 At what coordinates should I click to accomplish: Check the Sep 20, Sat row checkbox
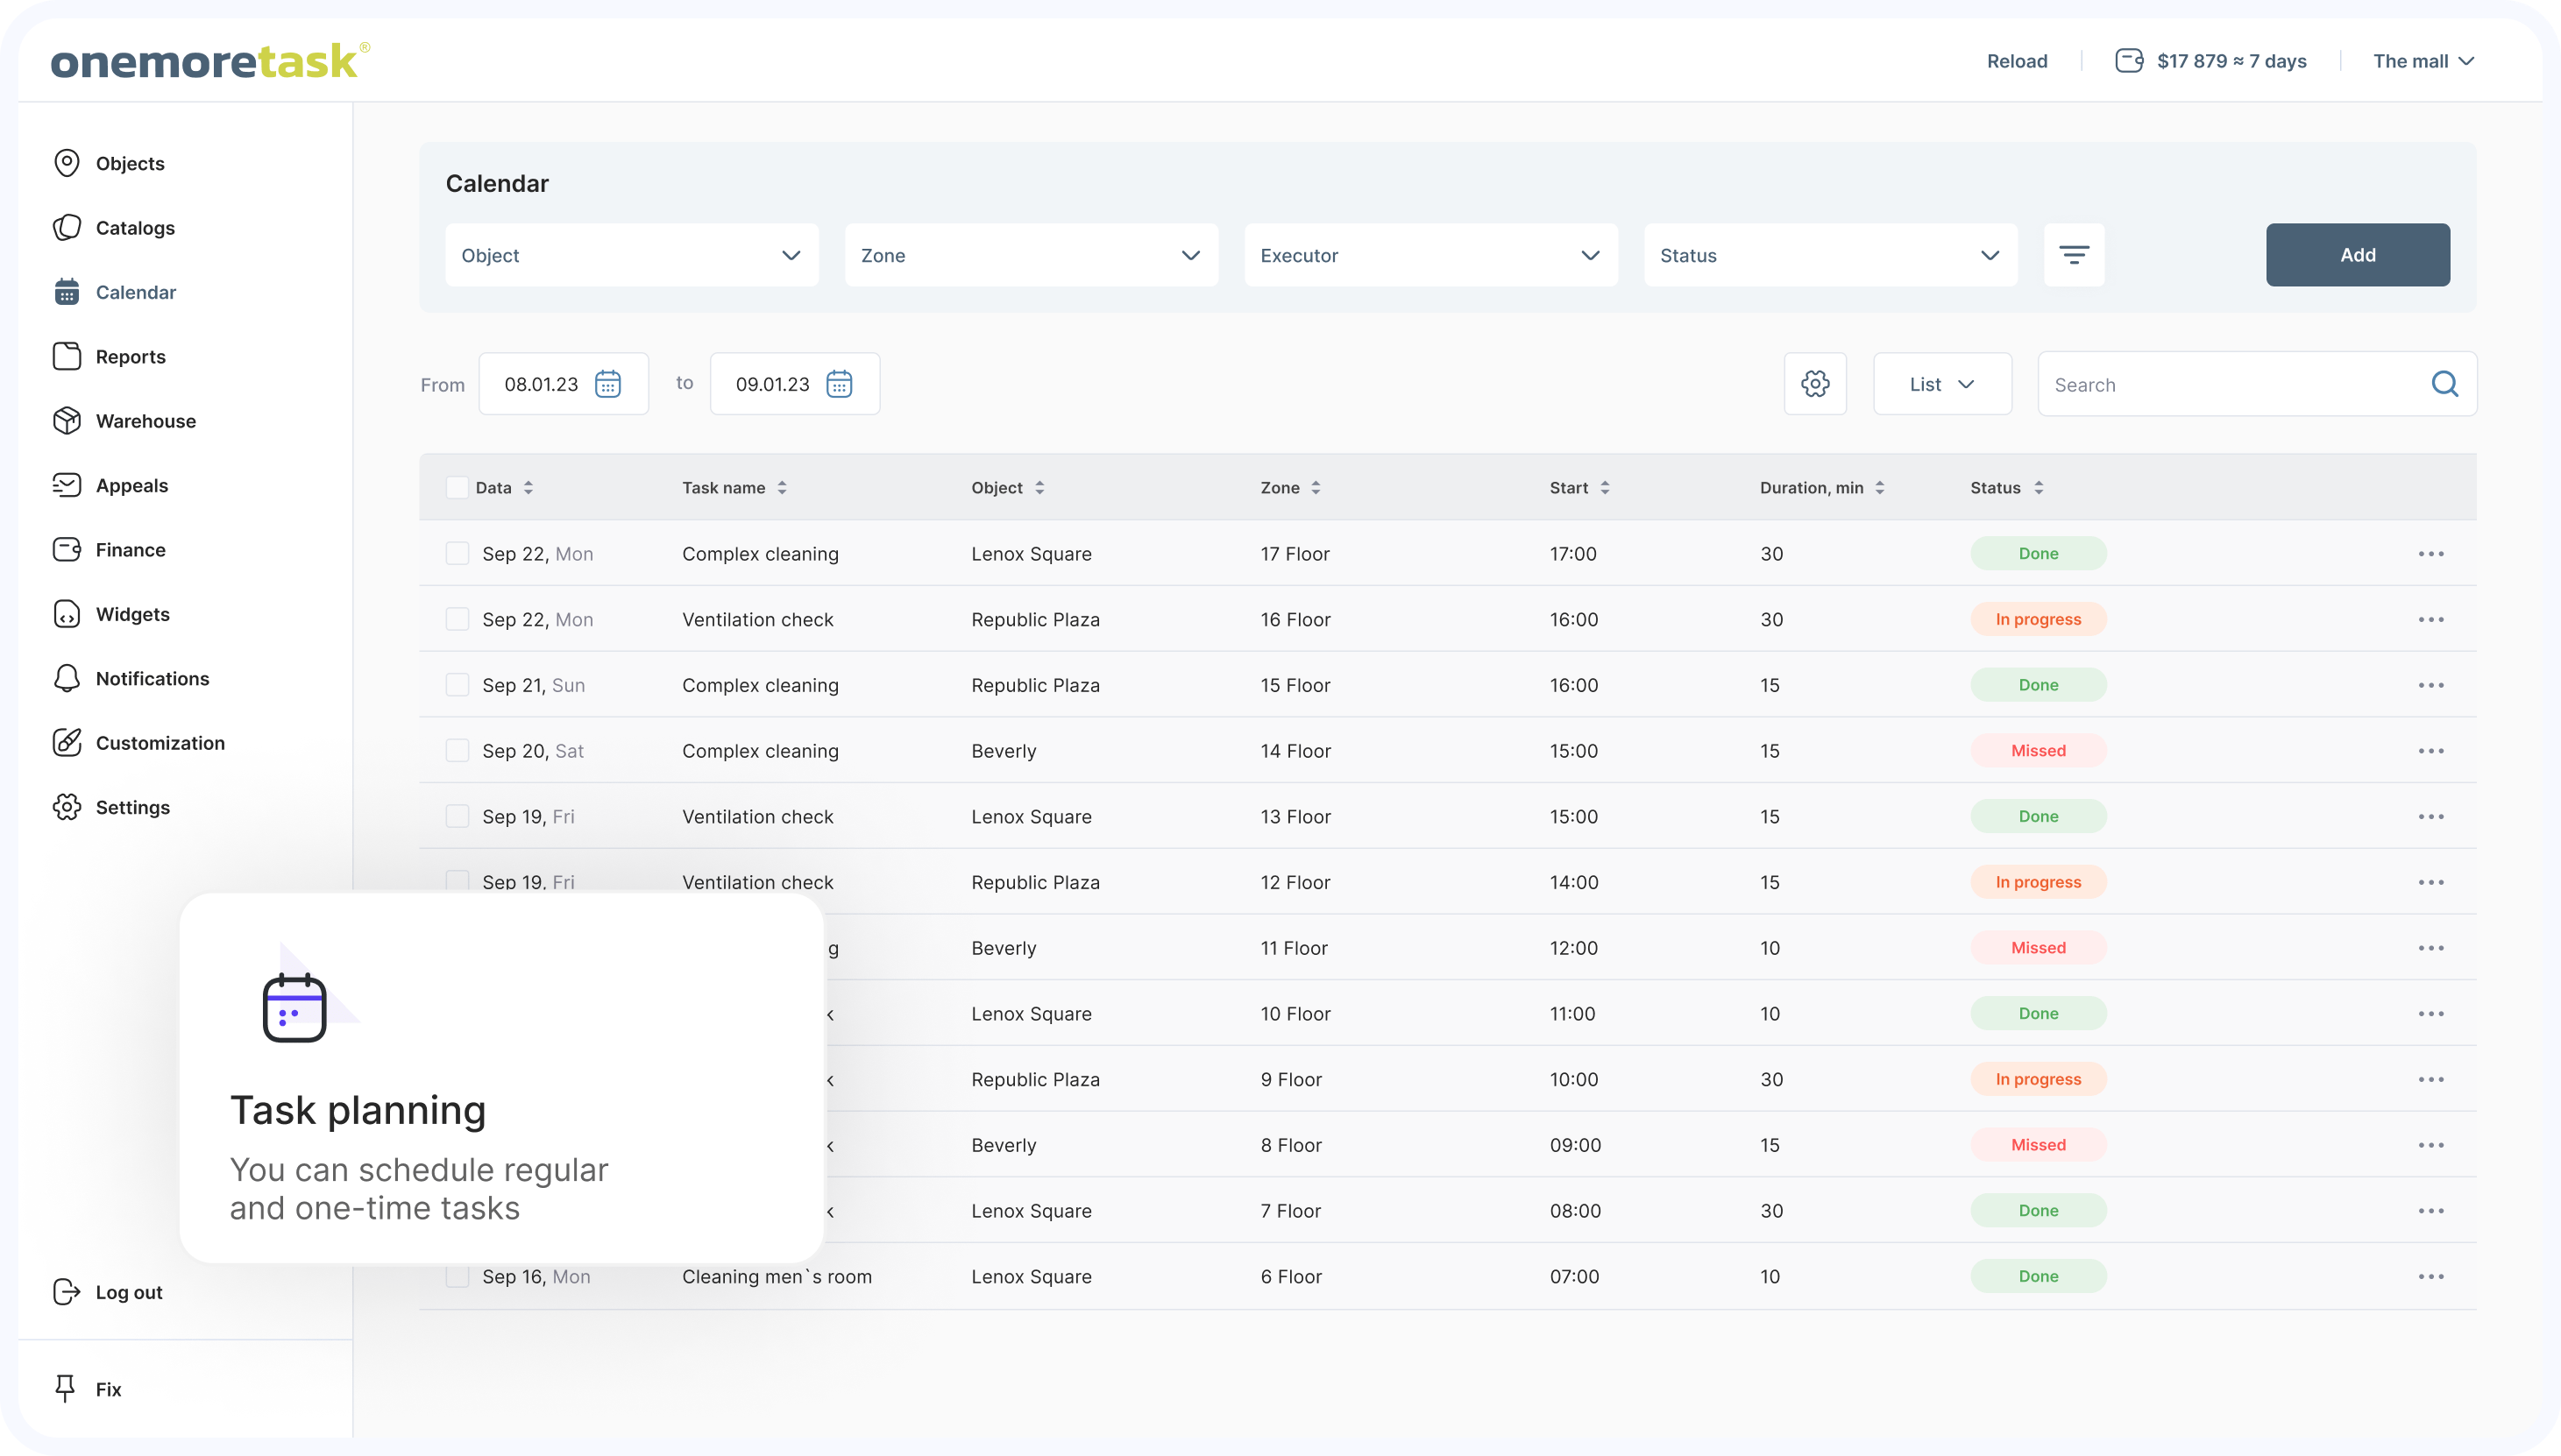pos(458,751)
